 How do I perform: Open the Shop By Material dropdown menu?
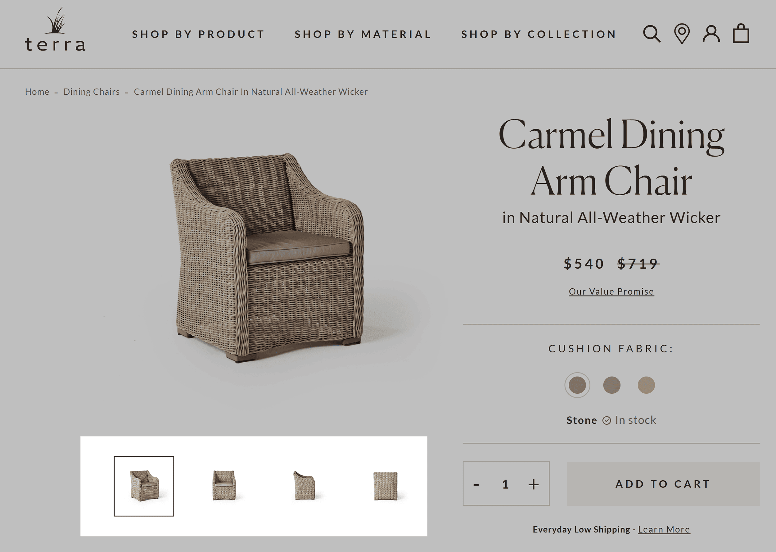point(363,34)
